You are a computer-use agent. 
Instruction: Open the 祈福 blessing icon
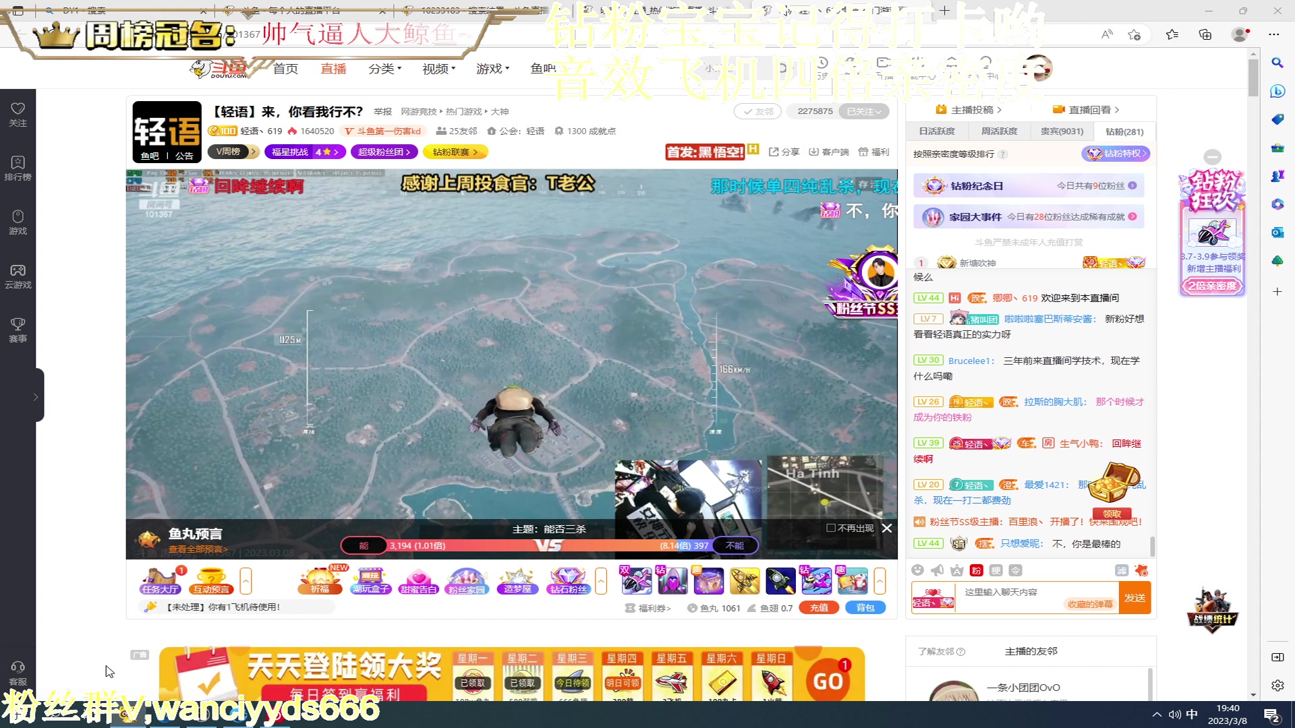320,580
